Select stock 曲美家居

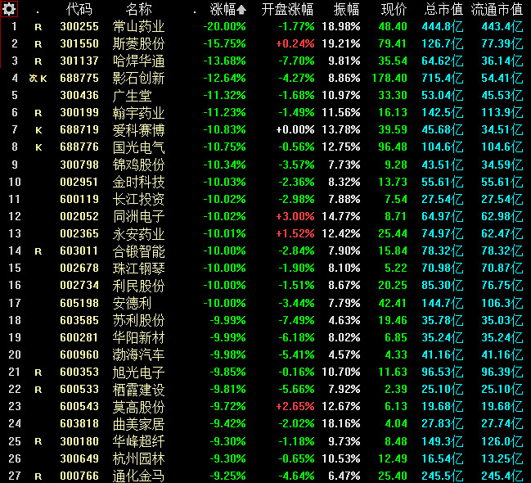(138, 424)
